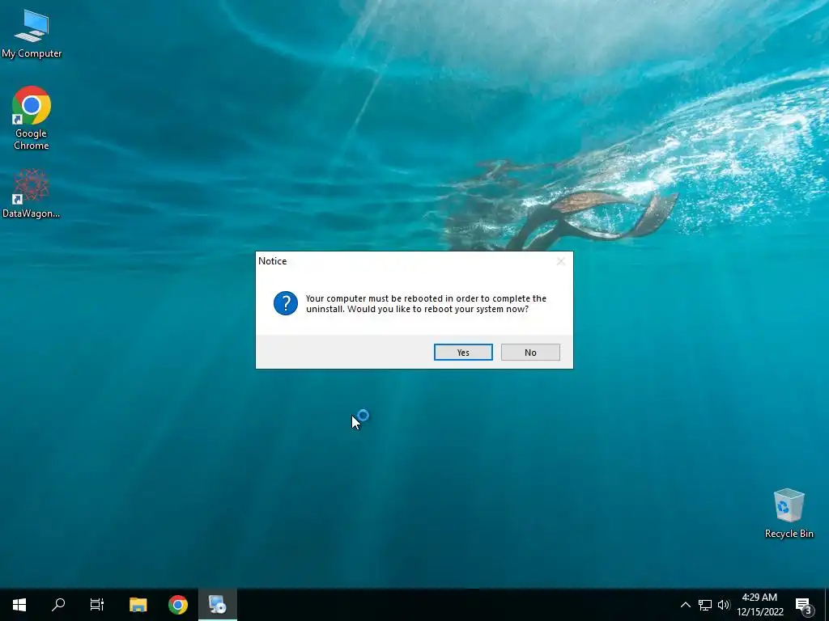
Task: Launch File Explorer from taskbar
Action: click(x=138, y=605)
